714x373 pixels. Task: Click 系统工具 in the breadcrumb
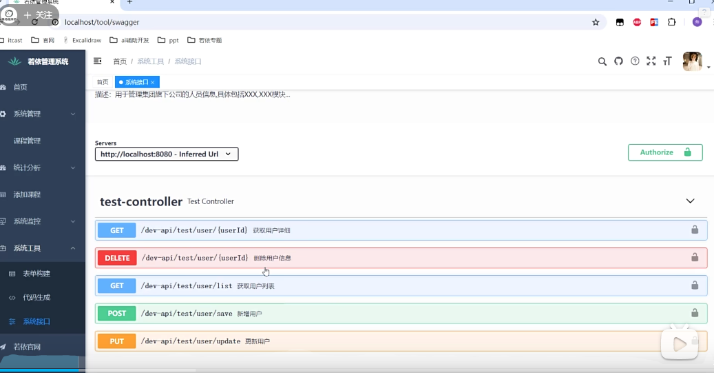[x=150, y=61]
